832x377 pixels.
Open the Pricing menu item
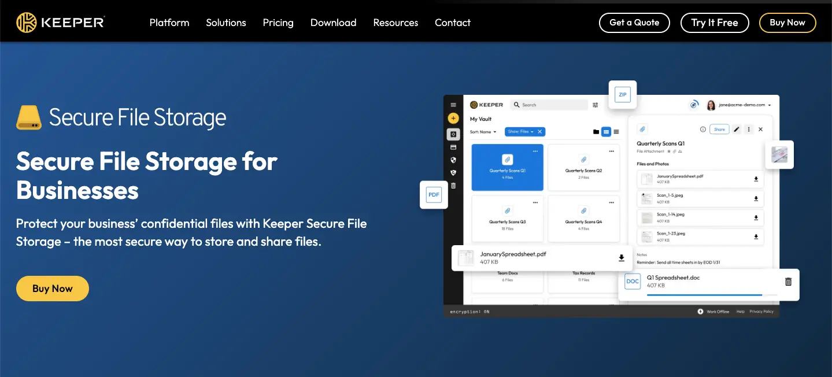point(278,23)
